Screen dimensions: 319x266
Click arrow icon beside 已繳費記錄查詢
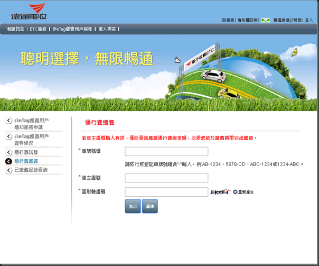click(8, 170)
